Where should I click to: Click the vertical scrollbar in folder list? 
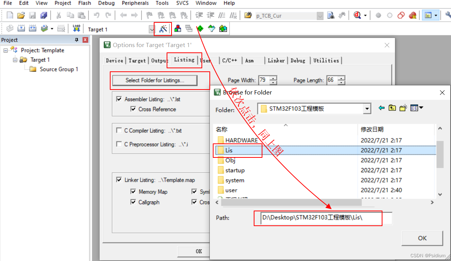(x=440, y=154)
